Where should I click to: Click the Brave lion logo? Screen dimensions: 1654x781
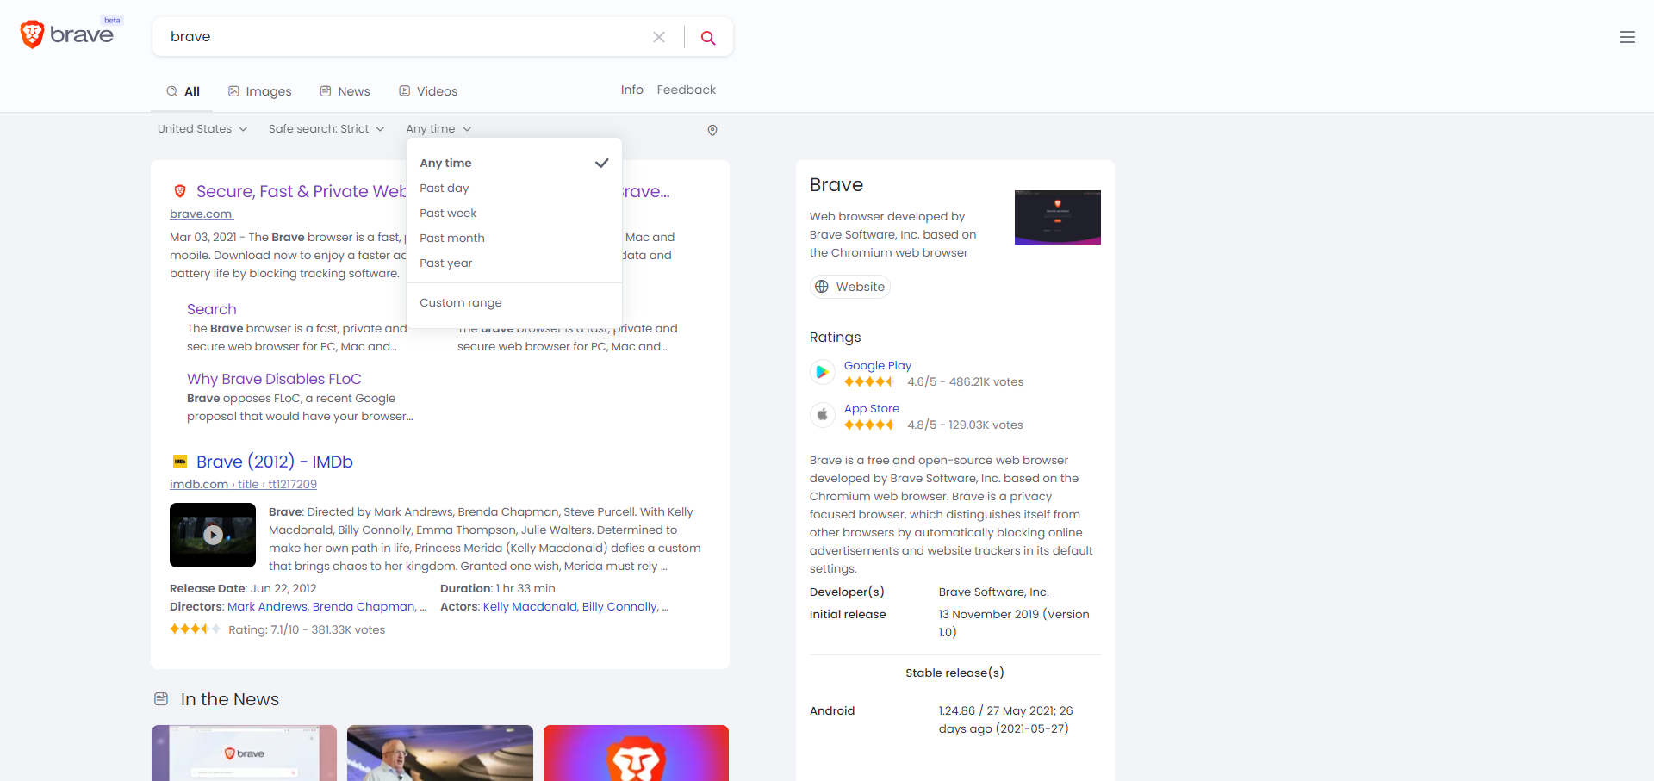pos(32,34)
